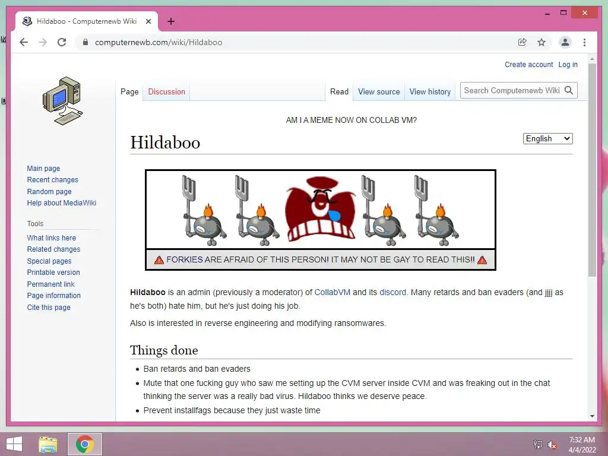608x456 pixels.
Task: Select the Hildaboo browser tab
Action: pos(87,21)
